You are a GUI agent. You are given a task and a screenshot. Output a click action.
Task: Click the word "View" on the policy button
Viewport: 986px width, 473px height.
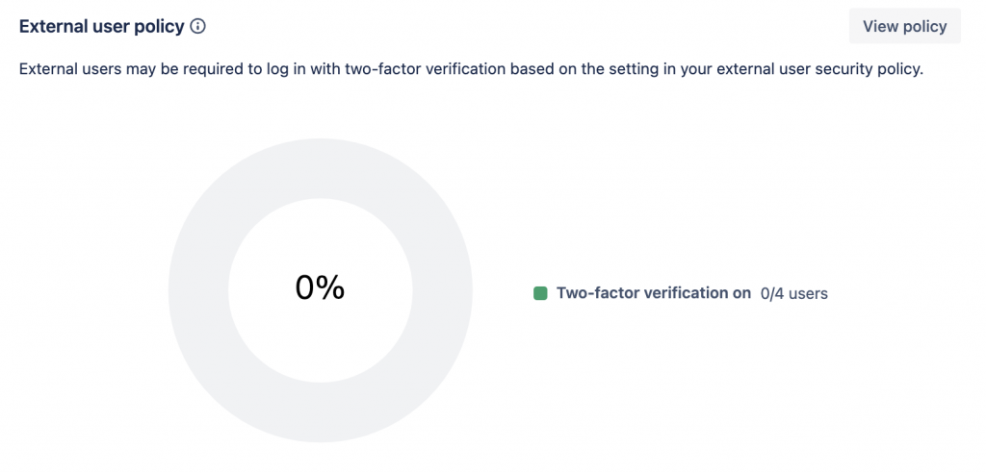click(x=880, y=27)
